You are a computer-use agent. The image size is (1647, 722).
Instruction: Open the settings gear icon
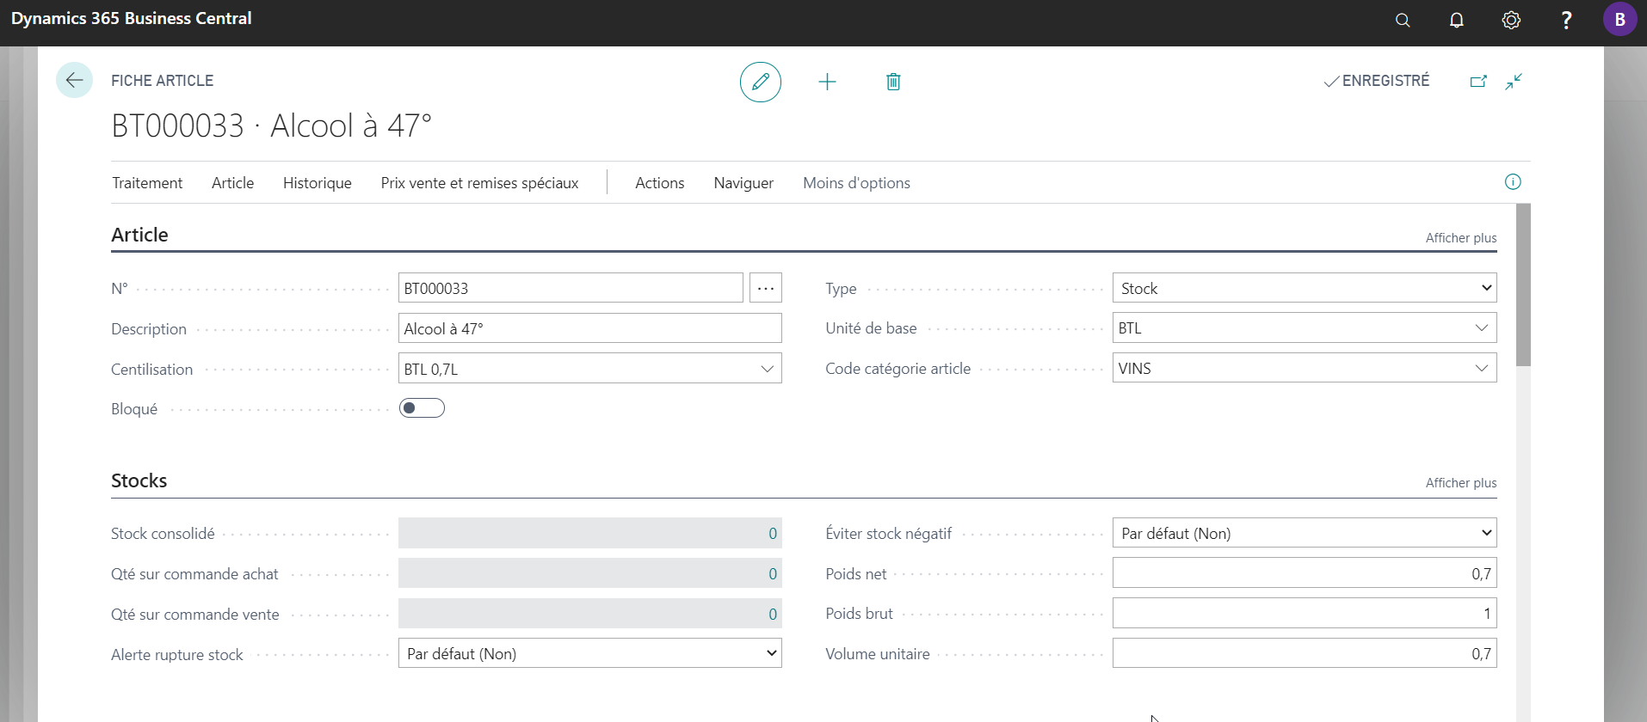coord(1511,20)
